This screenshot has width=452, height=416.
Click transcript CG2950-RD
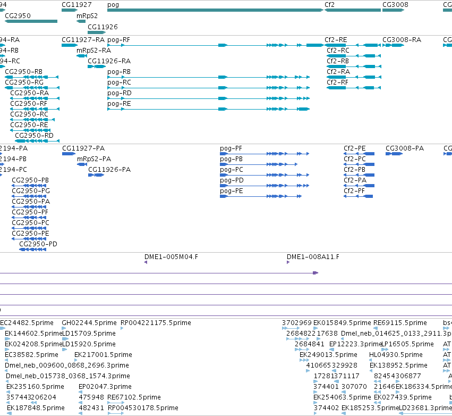point(37,141)
